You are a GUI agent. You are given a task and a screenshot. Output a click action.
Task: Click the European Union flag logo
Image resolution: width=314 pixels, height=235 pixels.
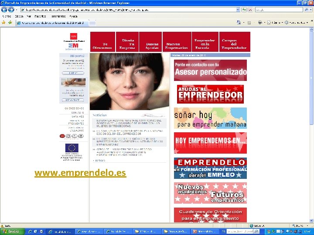[72, 148]
